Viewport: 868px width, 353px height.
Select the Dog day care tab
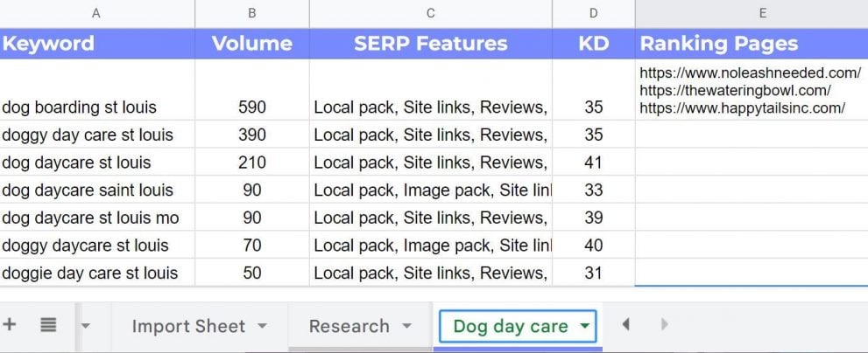pyautogui.click(x=511, y=326)
